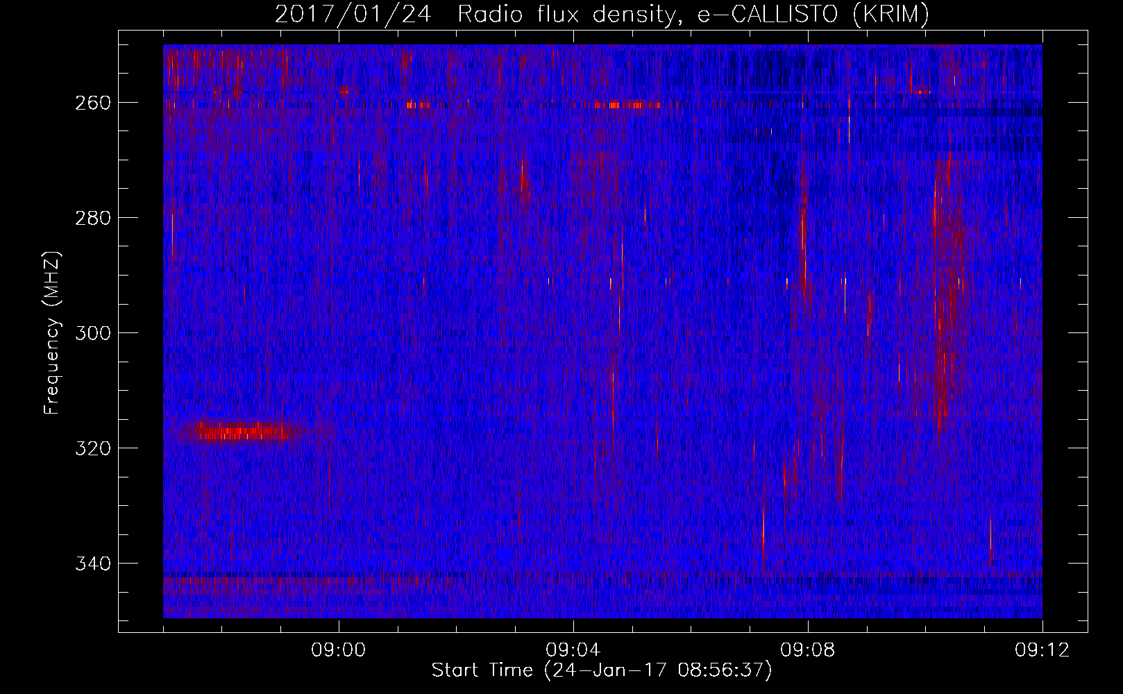Click the 09:00 time tick label
This screenshot has height=694, width=1123.
[x=339, y=650]
